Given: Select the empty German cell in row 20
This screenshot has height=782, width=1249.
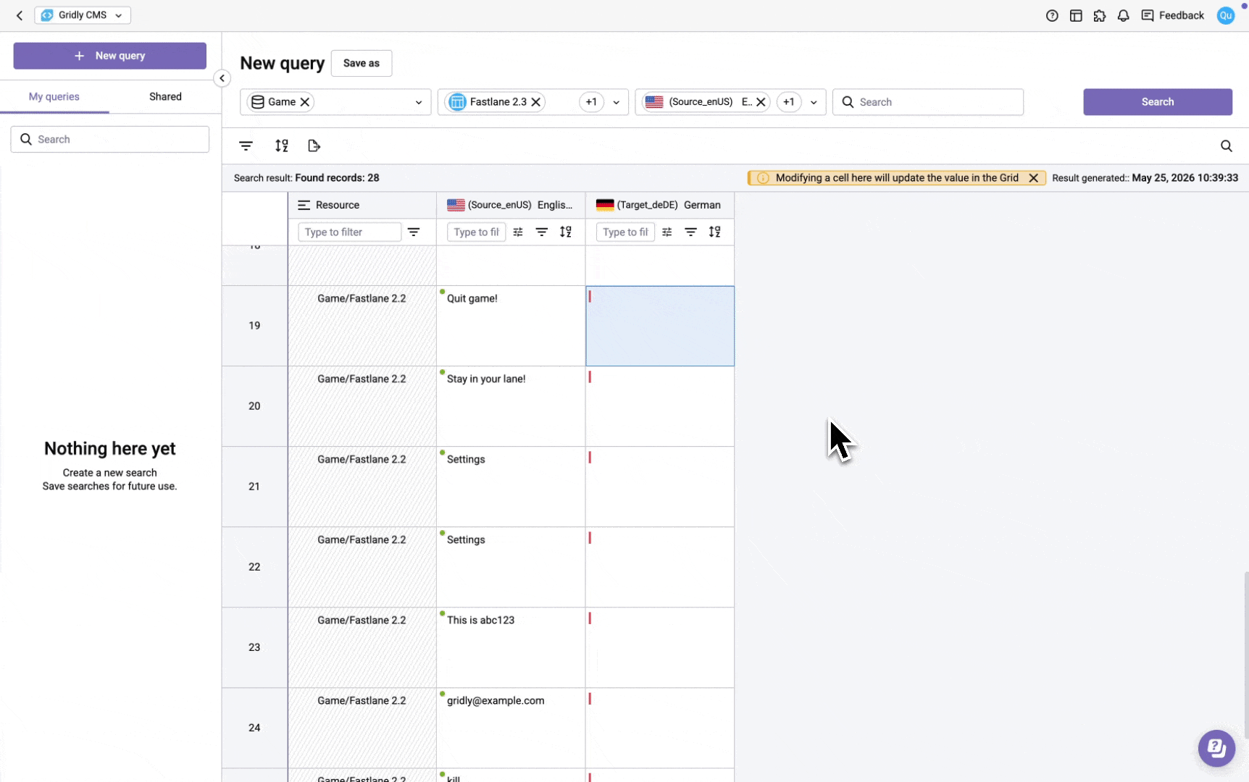Looking at the screenshot, I should click(660, 406).
